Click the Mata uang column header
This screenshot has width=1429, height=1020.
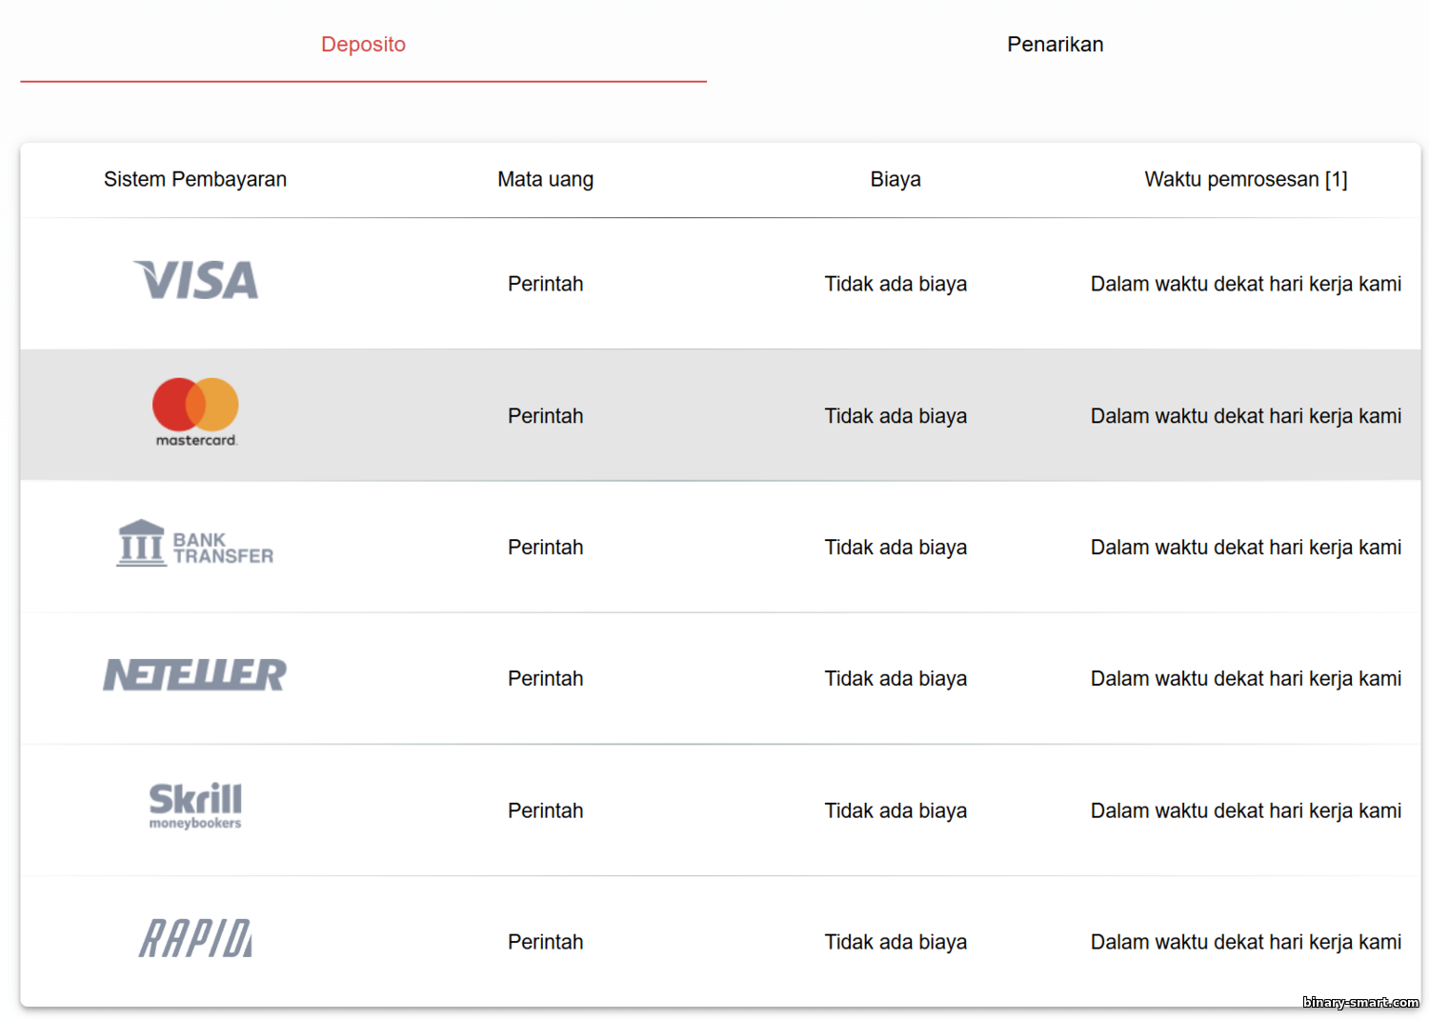point(545,179)
